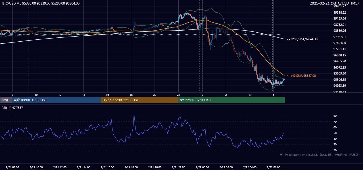Click hour tick 16 under the price chart

coord(107,94)
